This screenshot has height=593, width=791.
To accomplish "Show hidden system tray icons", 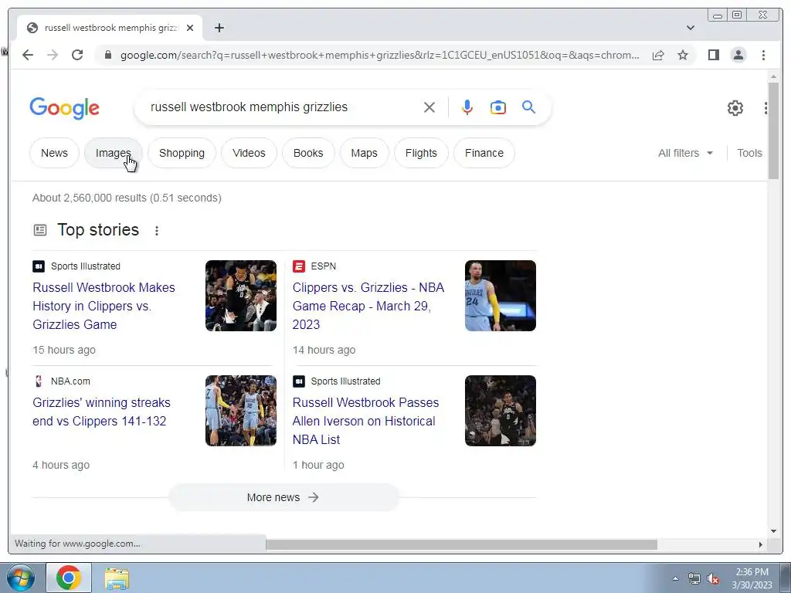I will 675,578.
